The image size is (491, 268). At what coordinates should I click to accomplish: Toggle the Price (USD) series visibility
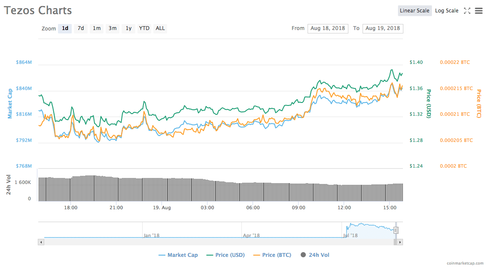tap(229, 255)
